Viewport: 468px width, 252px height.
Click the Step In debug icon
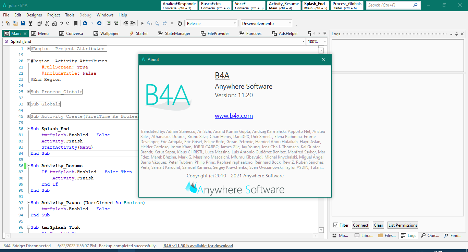pos(150,23)
